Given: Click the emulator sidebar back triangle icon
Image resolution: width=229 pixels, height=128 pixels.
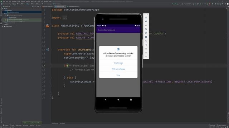Looking at the screenshot, I should point(146,45).
